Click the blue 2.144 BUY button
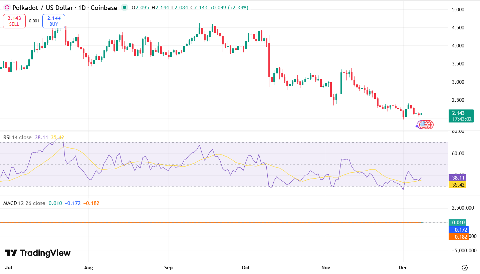Image resolution: width=480 pixels, height=274 pixels. click(54, 21)
